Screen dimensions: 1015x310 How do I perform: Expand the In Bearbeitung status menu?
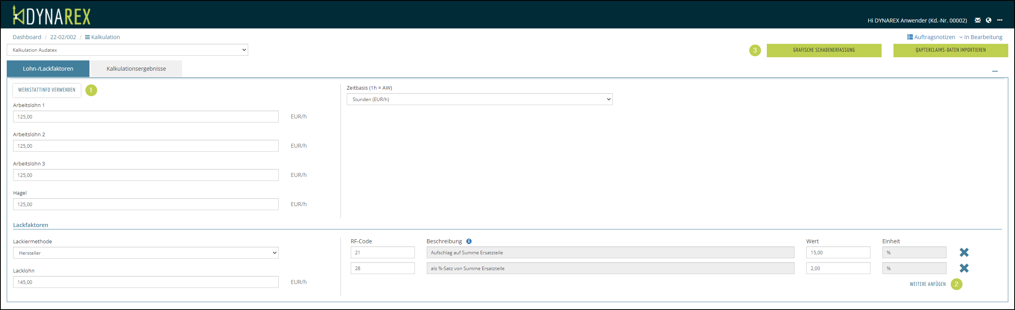(x=981, y=37)
